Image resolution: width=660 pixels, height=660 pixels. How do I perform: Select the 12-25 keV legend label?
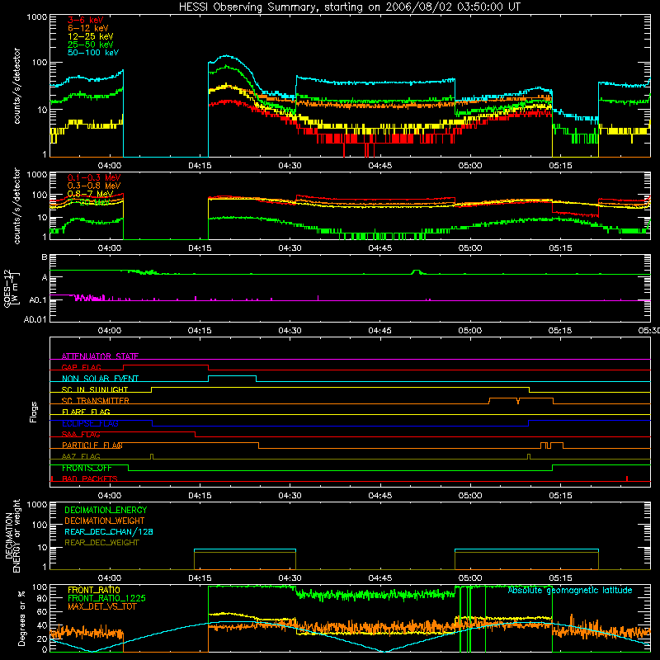(x=91, y=36)
